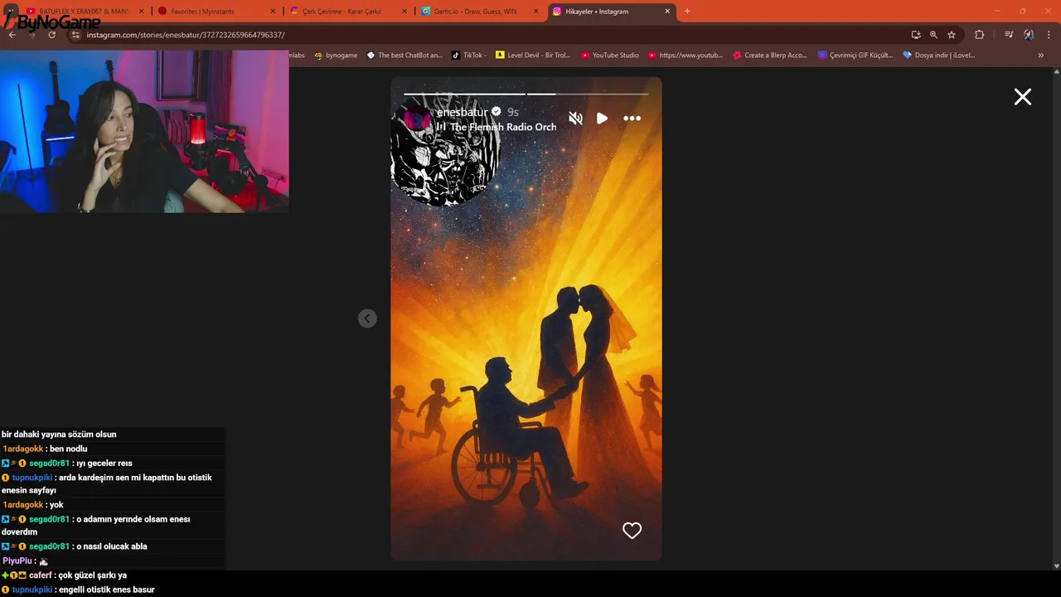
Task: Open the Çevrimiçi GIF Küçült bookmark
Action: pos(855,56)
